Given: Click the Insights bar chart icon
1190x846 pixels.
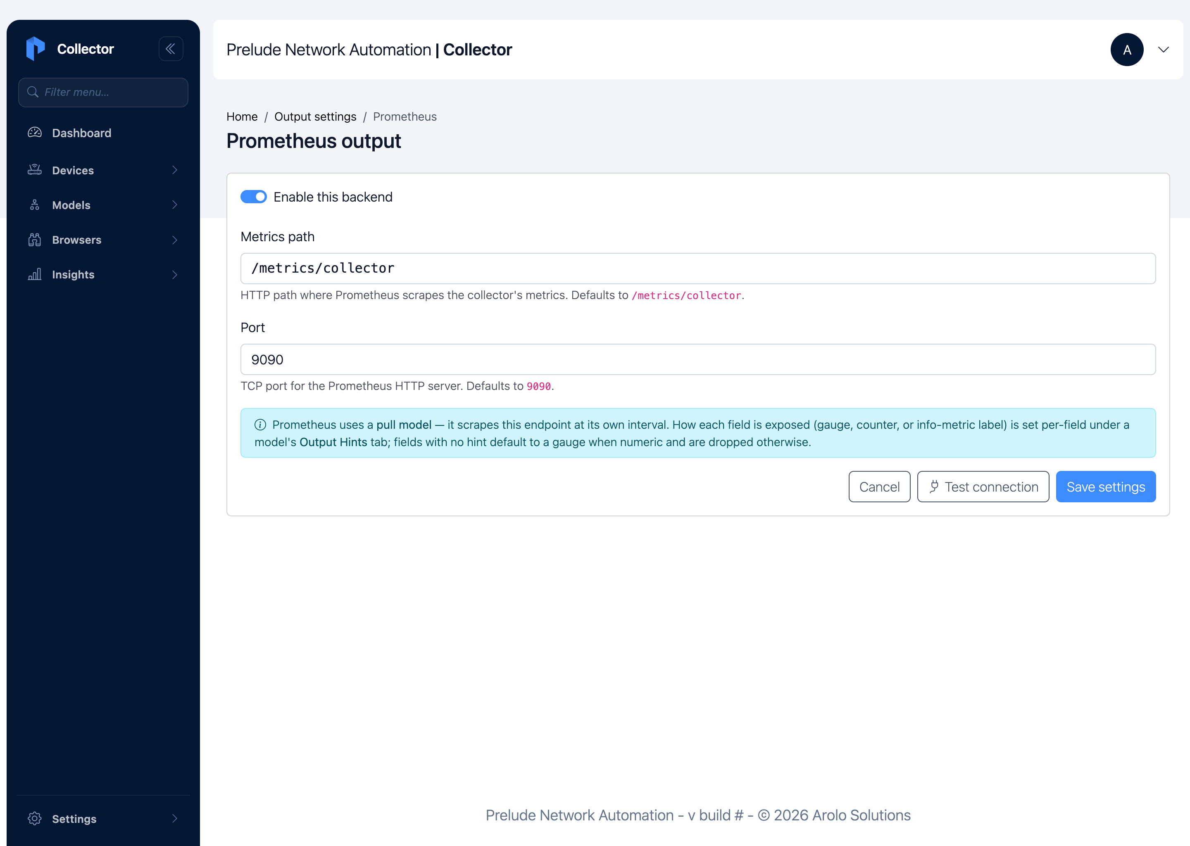Looking at the screenshot, I should pyautogui.click(x=34, y=275).
